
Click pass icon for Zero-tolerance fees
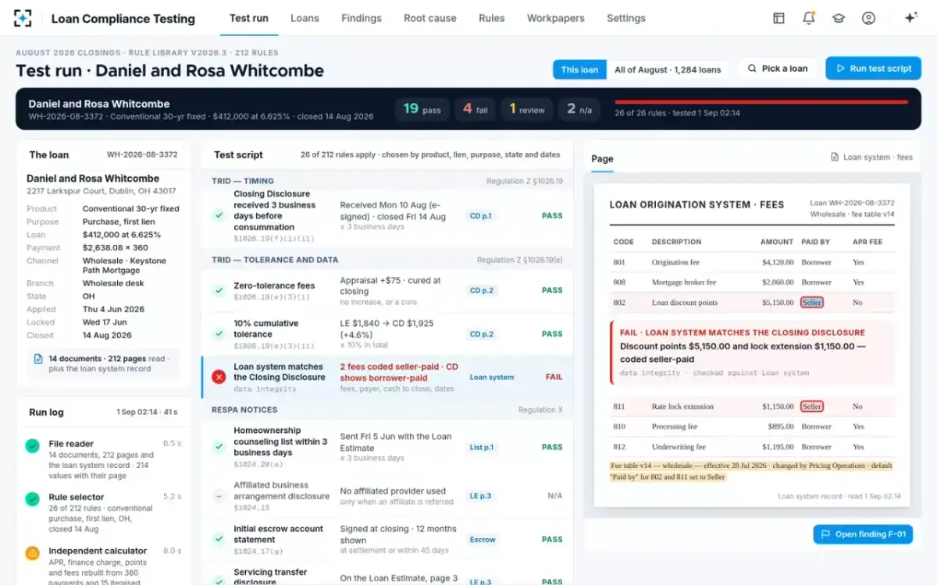pyautogui.click(x=219, y=290)
